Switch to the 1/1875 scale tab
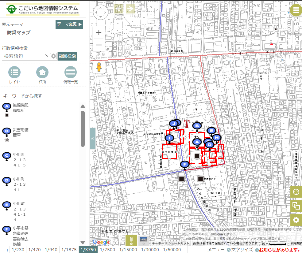The height and width of the screenshot is (253, 302). (69, 250)
